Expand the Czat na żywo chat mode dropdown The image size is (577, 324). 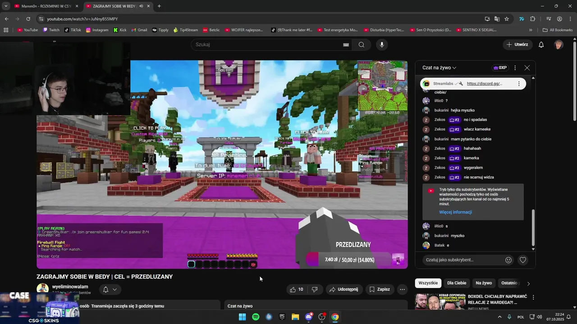[x=440, y=67]
